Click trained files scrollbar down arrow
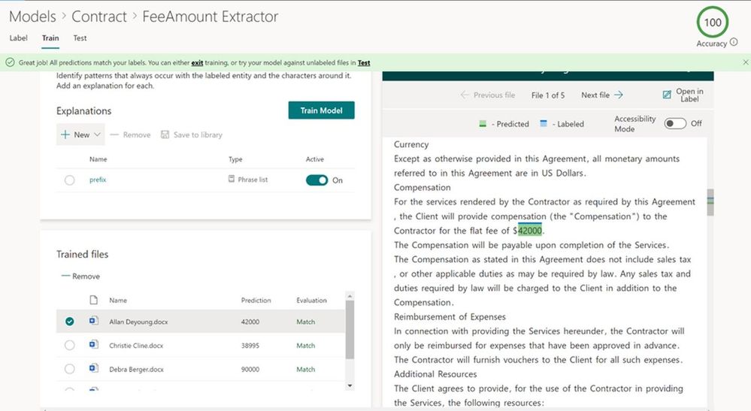751x411 pixels. coord(350,385)
